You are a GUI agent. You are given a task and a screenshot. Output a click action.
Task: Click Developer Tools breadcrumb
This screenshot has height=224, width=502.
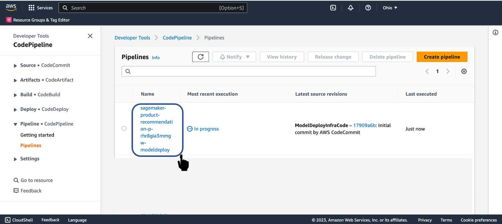click(132, 38)
